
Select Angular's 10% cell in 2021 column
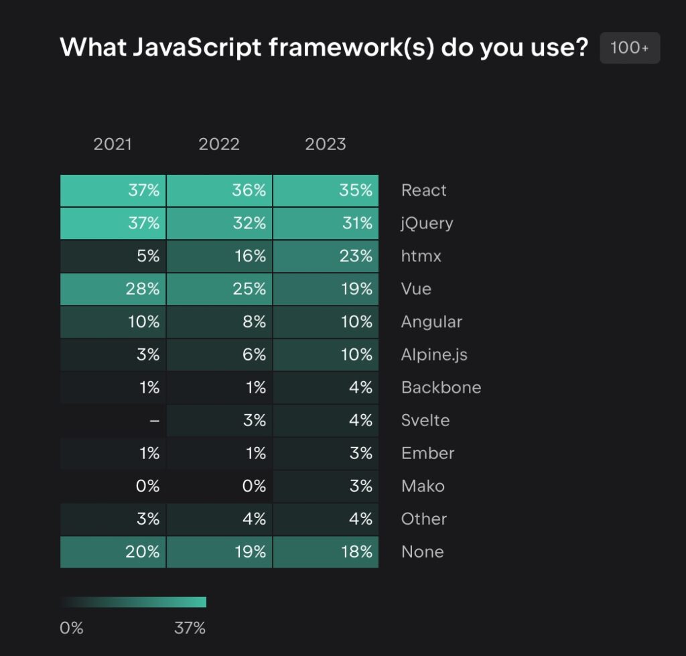tap(113, 322)
